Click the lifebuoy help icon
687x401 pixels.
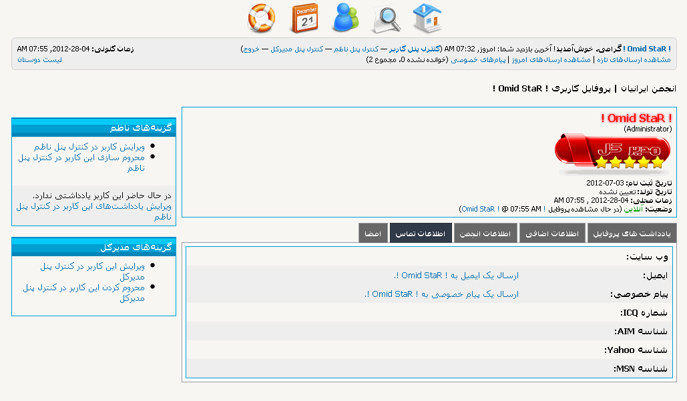coord(261,18)
